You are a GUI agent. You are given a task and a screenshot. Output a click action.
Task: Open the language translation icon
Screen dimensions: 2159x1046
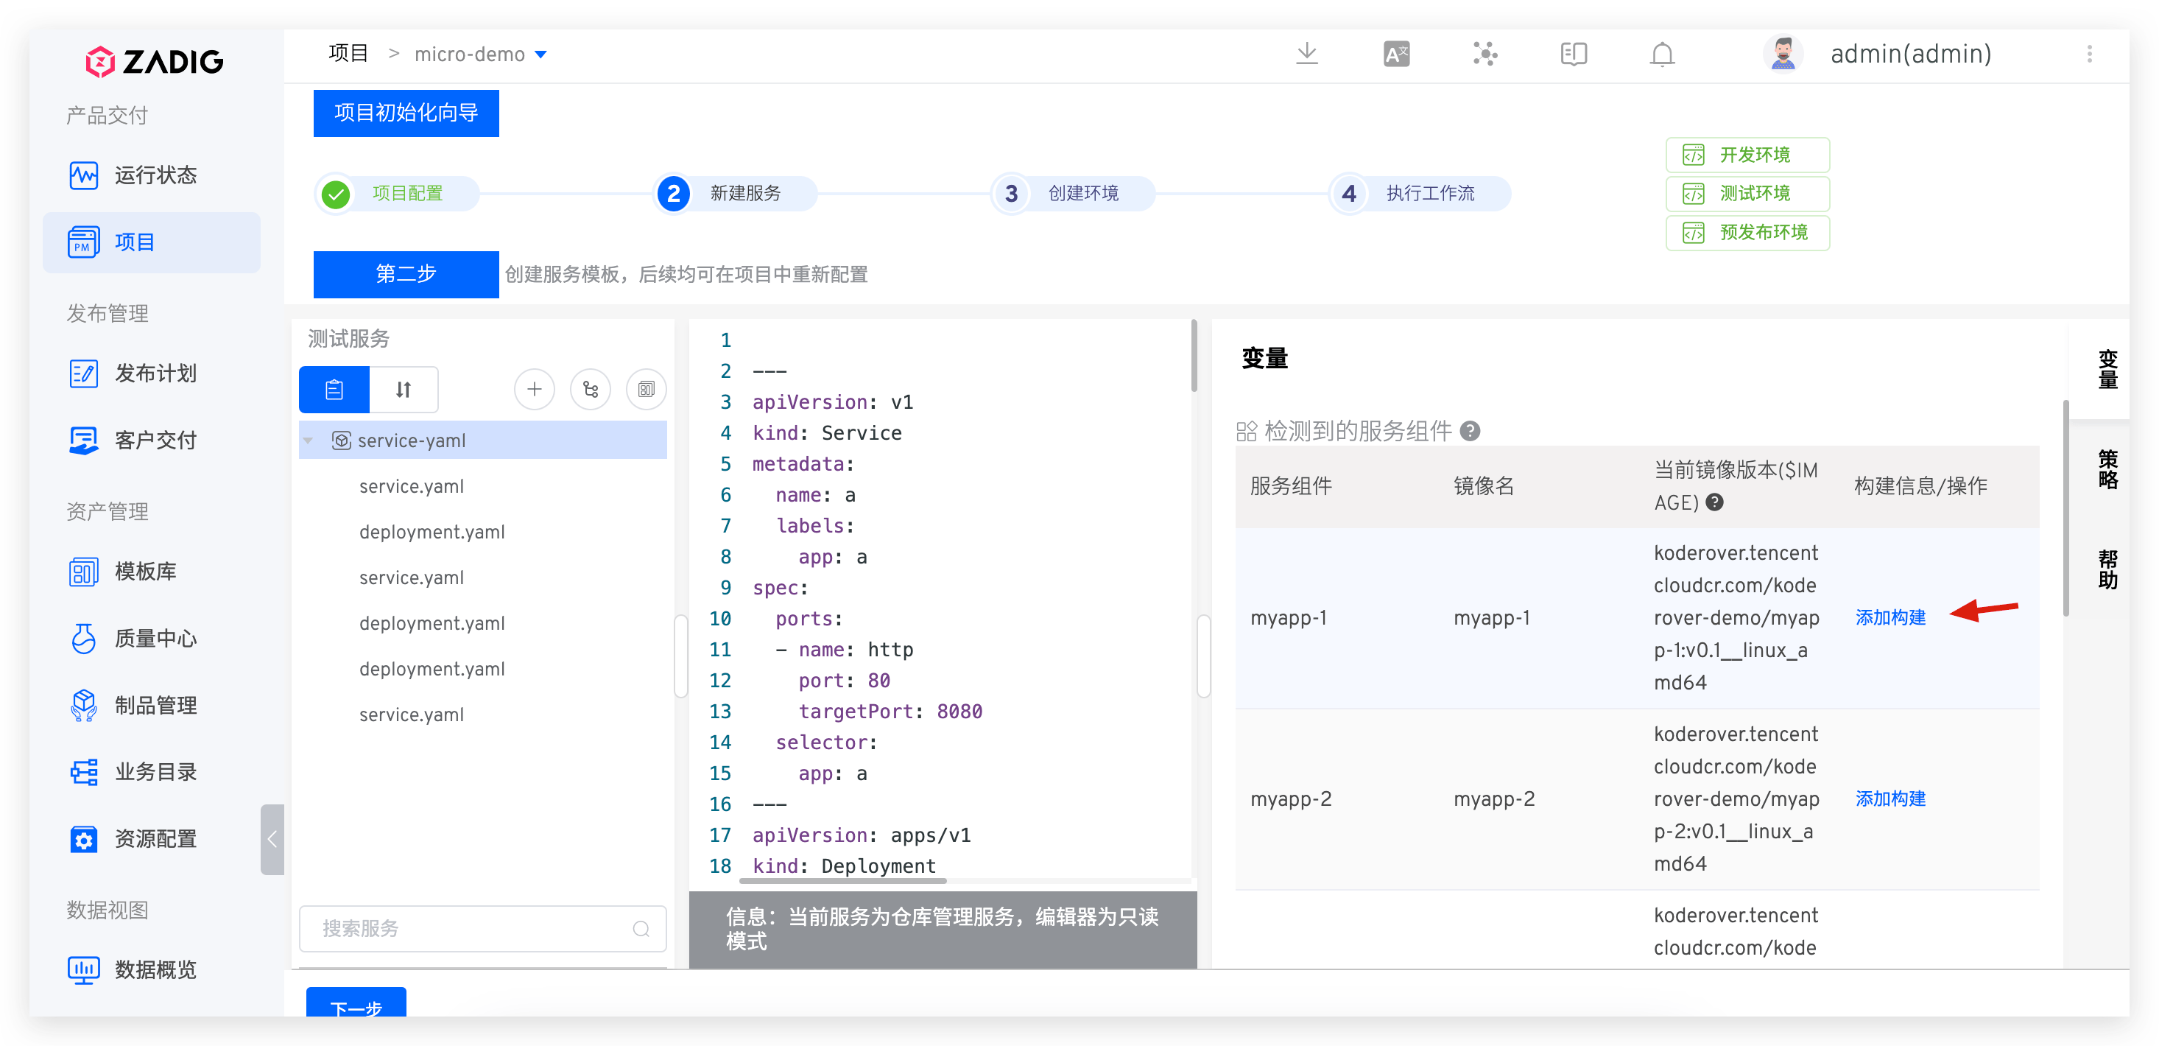click(1395, 55)
